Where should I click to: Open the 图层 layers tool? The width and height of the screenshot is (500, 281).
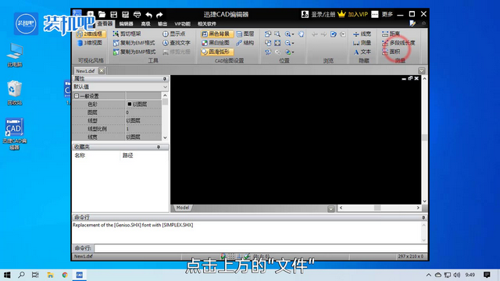click(245, 34)
